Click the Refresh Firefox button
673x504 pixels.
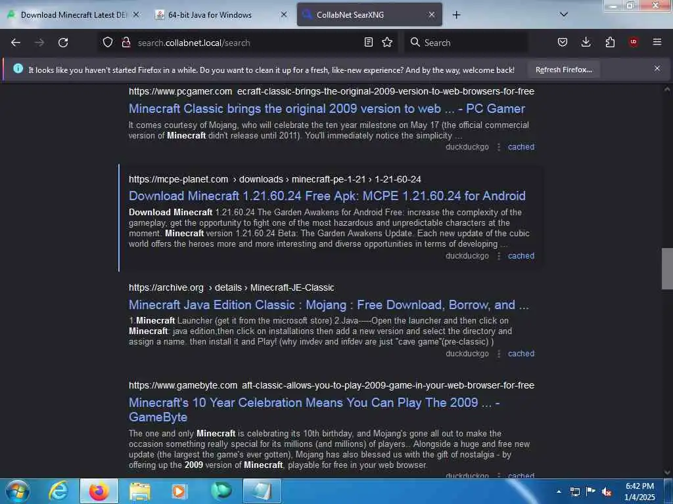tap(563, 70)
